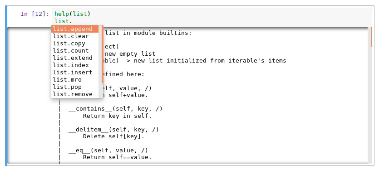This screenshot has width=379, height=170.
Task: Click the output area scrollbar thumb
Action: tap(371, 37)
